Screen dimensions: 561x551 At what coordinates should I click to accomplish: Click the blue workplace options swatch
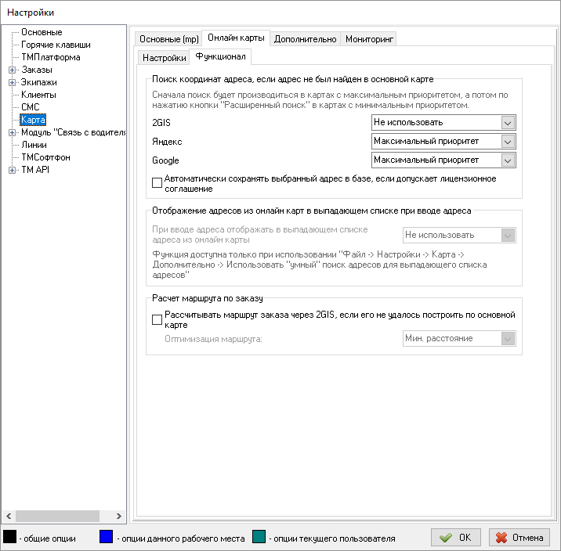point(106,538)
